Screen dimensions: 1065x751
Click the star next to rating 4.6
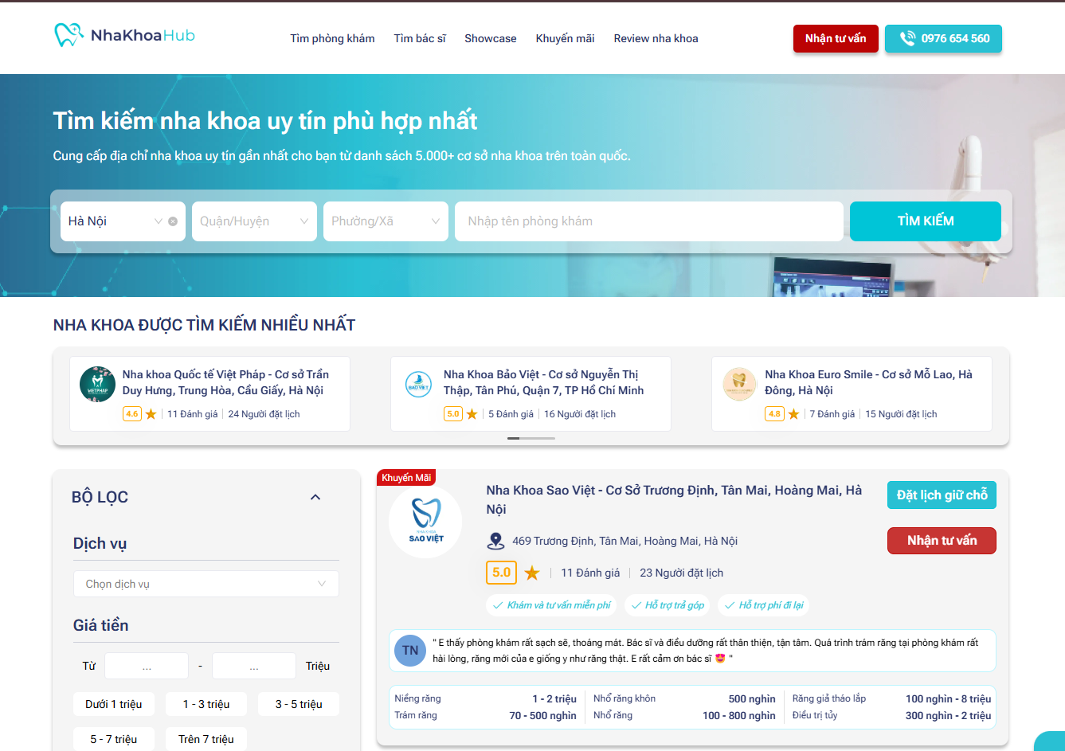point(151,414)
